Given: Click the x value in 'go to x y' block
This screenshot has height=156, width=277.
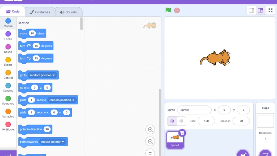Looking at the screenshot, I should [35, 87].
